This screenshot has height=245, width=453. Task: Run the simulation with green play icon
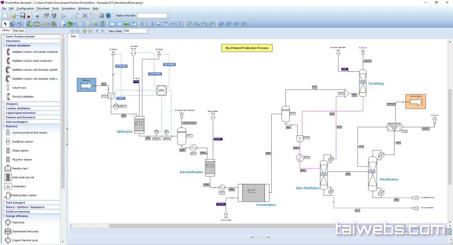(70, 24)
